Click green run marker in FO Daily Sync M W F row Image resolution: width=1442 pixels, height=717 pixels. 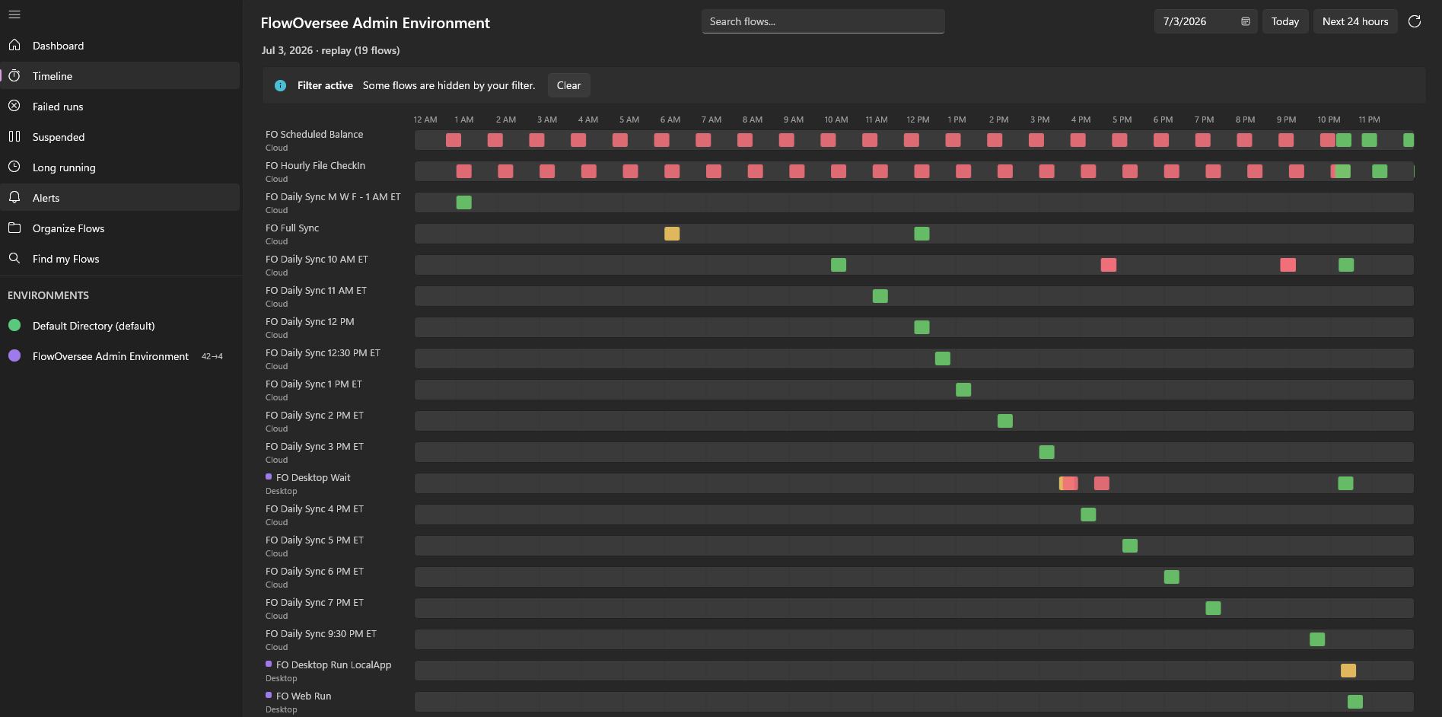463,202
